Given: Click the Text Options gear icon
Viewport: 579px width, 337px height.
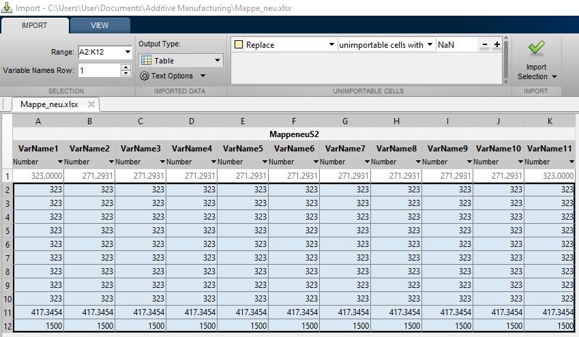Looking at the screenshot, I should [x=144, y=76].
